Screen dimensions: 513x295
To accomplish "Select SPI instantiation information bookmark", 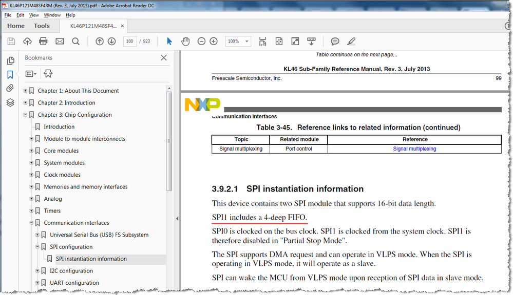I will tap(91, 259).
